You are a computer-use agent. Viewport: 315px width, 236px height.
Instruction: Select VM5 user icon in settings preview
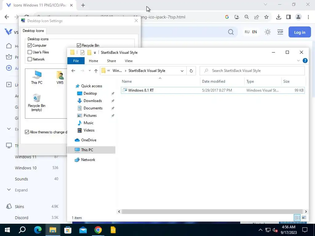click(60, 77)
